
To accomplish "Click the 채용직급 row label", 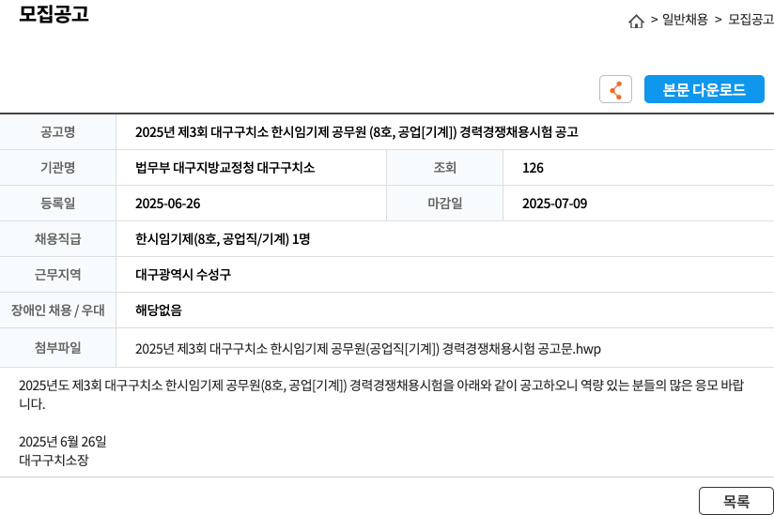I will [x=57, y=239].
